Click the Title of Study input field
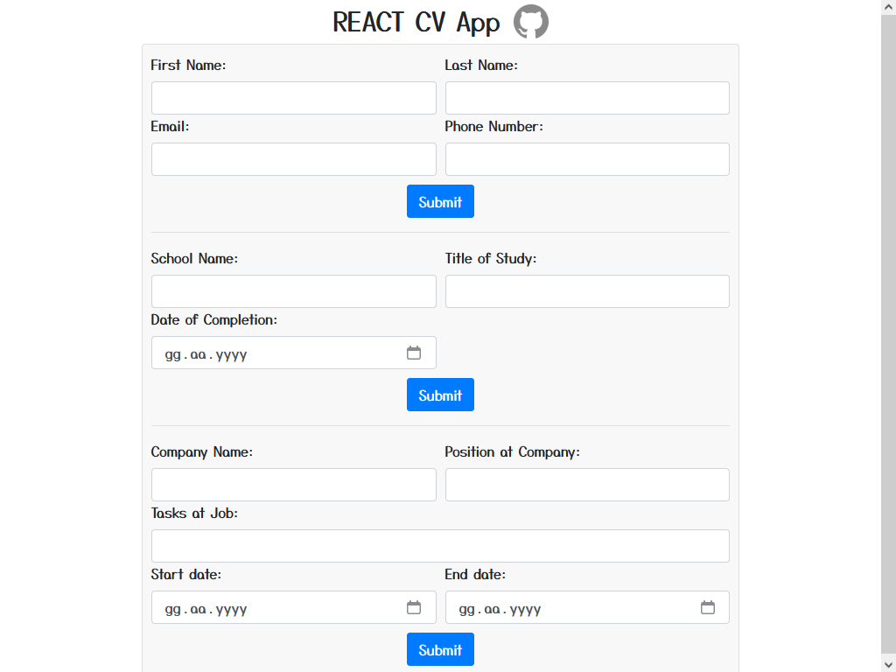Image resolution: width=896 pixels, height=672 pixels. tap(587, 290)
